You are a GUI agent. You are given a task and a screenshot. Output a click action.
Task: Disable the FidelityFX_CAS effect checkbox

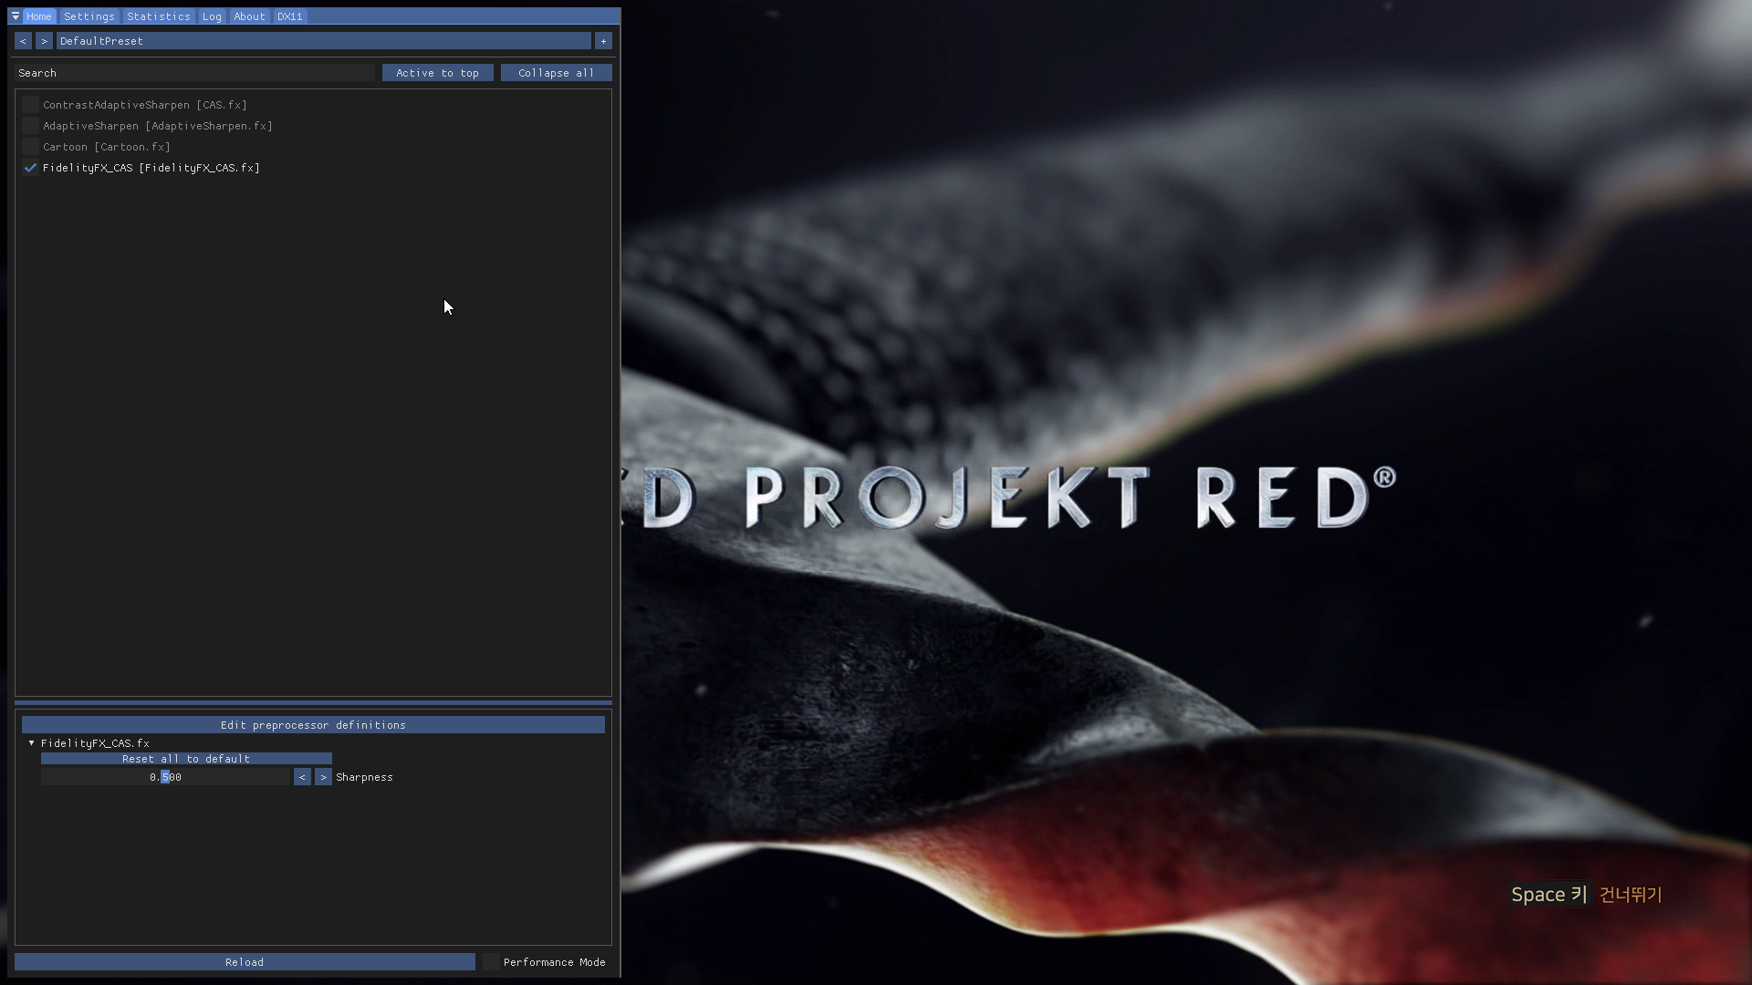pyautogui.click(x=30, y=168)
